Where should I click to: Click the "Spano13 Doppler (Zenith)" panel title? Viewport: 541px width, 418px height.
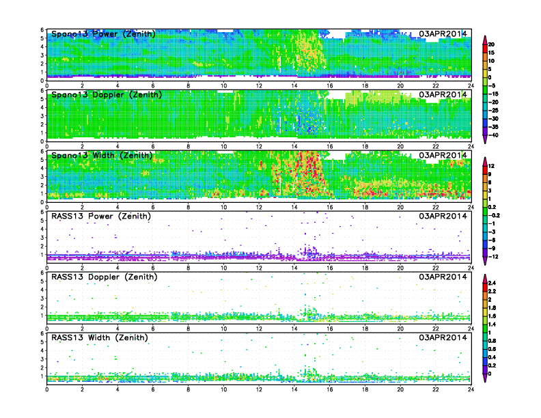pos(107,94)
